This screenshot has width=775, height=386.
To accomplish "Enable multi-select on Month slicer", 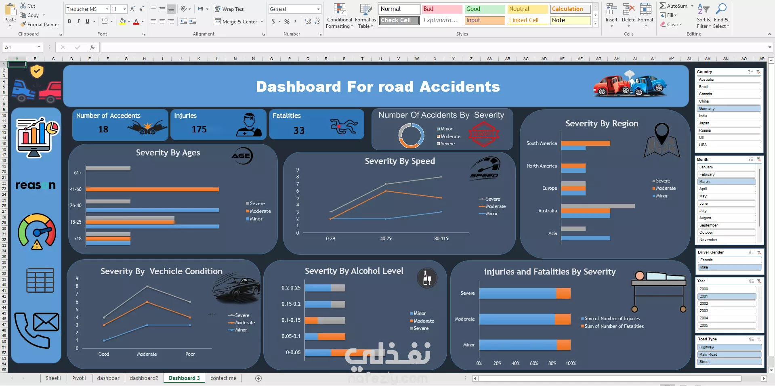I will pyautogui.click(x=751, y=159).
